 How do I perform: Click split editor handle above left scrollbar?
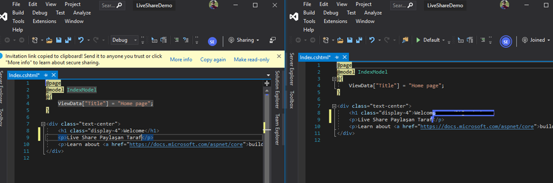(267, 83)
